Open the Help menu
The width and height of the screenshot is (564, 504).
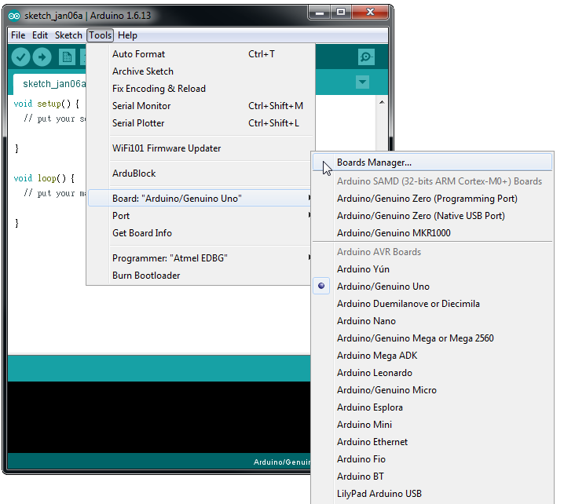coord(127,35)
